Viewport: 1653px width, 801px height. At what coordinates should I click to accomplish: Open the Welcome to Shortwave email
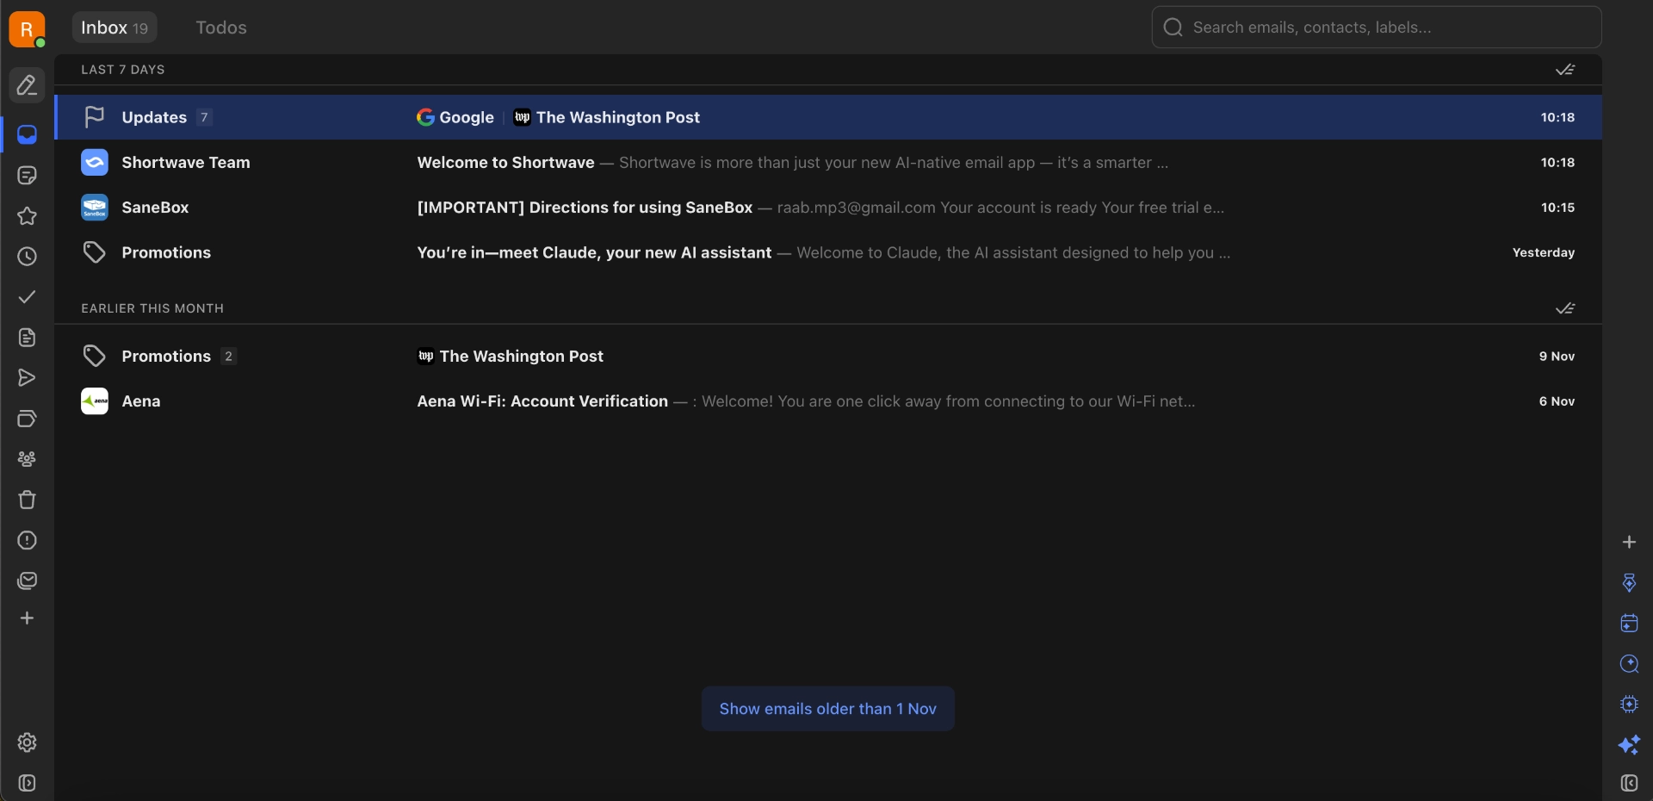tap(828, 162)
